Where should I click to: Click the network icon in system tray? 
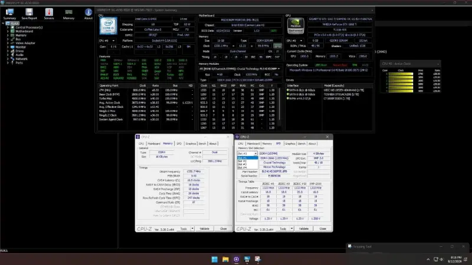(435, 259)
